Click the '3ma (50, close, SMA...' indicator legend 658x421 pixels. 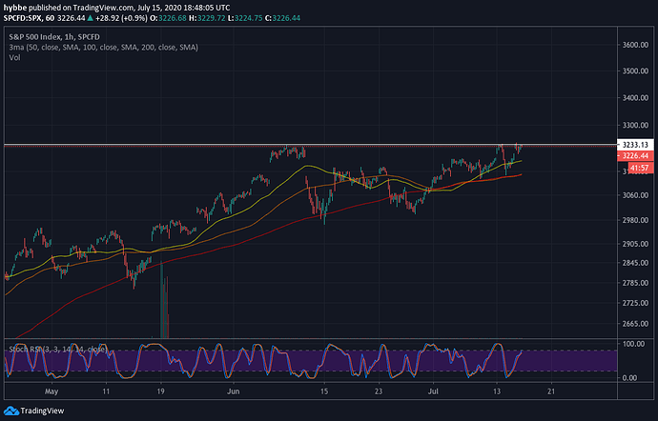pyautogui.click(x=104, y=48)
